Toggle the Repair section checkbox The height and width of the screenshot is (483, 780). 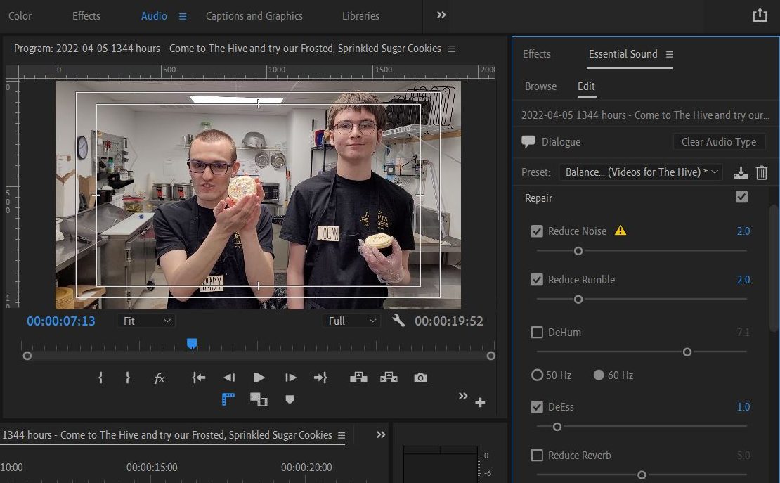pos(741,197)
